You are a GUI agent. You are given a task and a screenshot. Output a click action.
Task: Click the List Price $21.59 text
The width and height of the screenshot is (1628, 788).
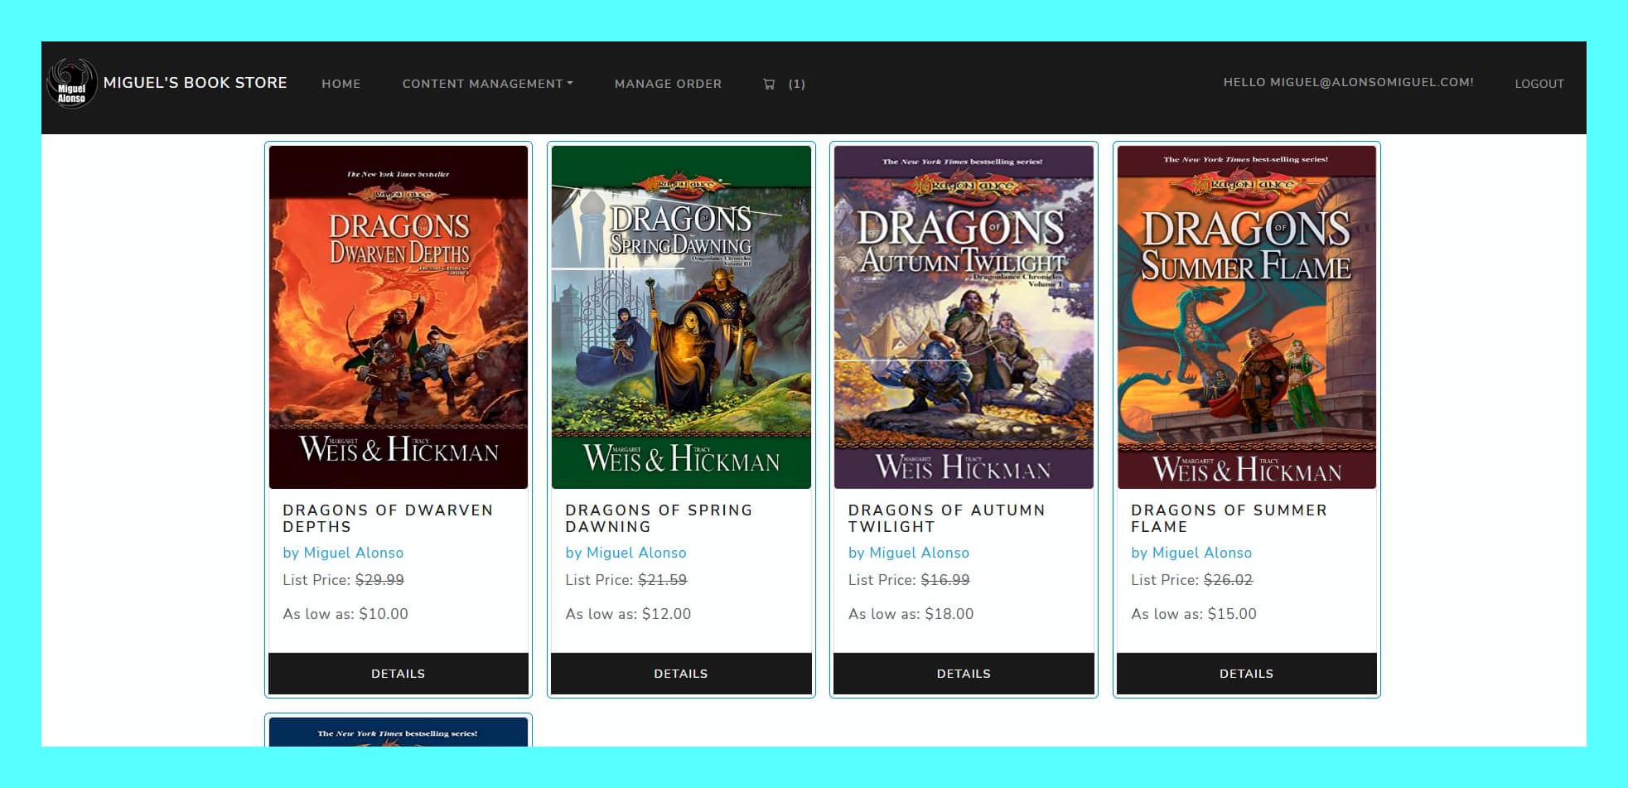click(626, 580)
